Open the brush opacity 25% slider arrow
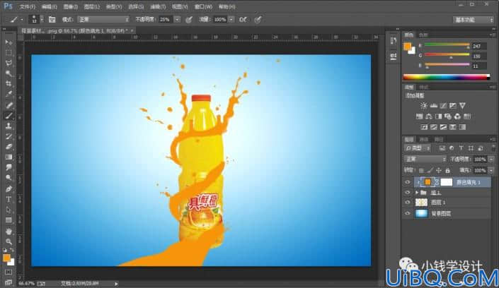 pos(177,20)
